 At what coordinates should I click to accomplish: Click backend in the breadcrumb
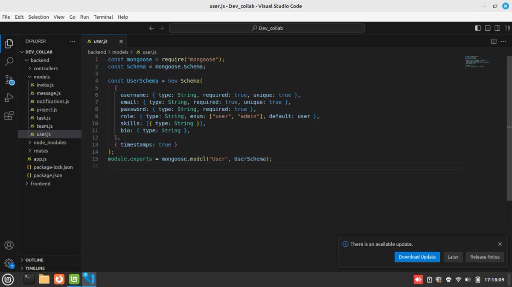coord(97,52)
